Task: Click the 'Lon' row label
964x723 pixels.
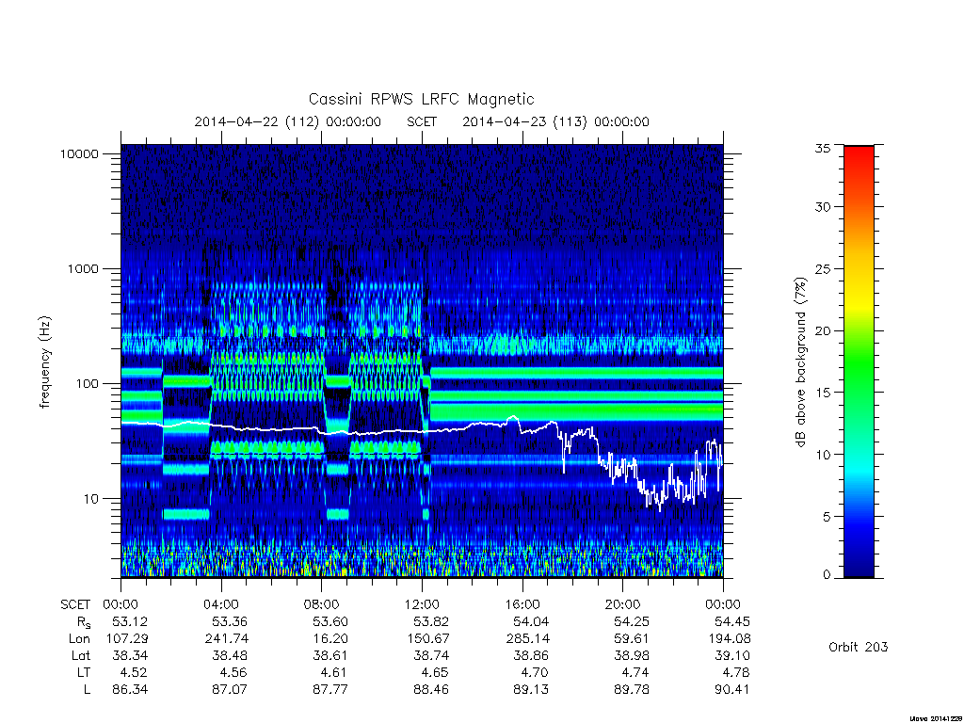Action: pyautogui.click(x=79, y=639)
